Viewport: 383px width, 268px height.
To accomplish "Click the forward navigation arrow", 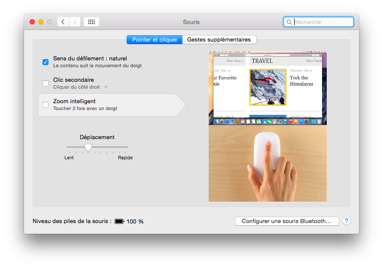I will [x=75, y=22].
